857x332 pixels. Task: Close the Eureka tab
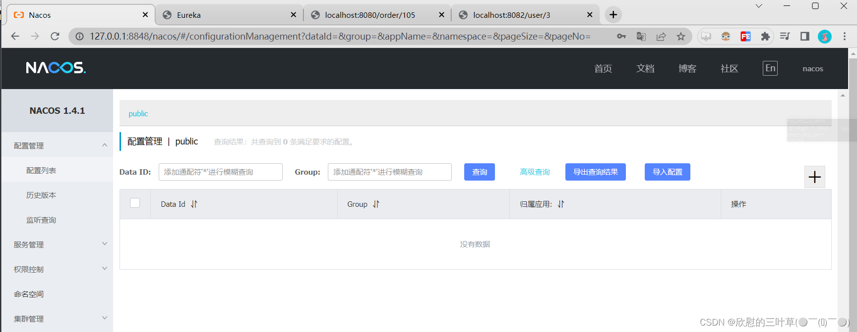[x=294, y=15]
